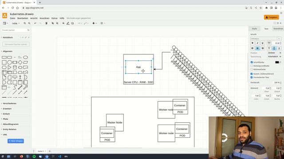Open the insert plus dropdown

pyautogui.click(x=95, y=23)
